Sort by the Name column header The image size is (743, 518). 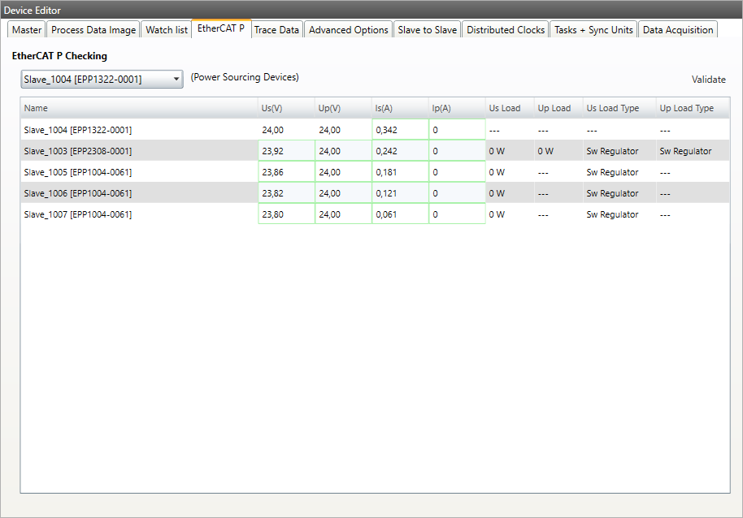pyautogui.click(x=138, y=108)
